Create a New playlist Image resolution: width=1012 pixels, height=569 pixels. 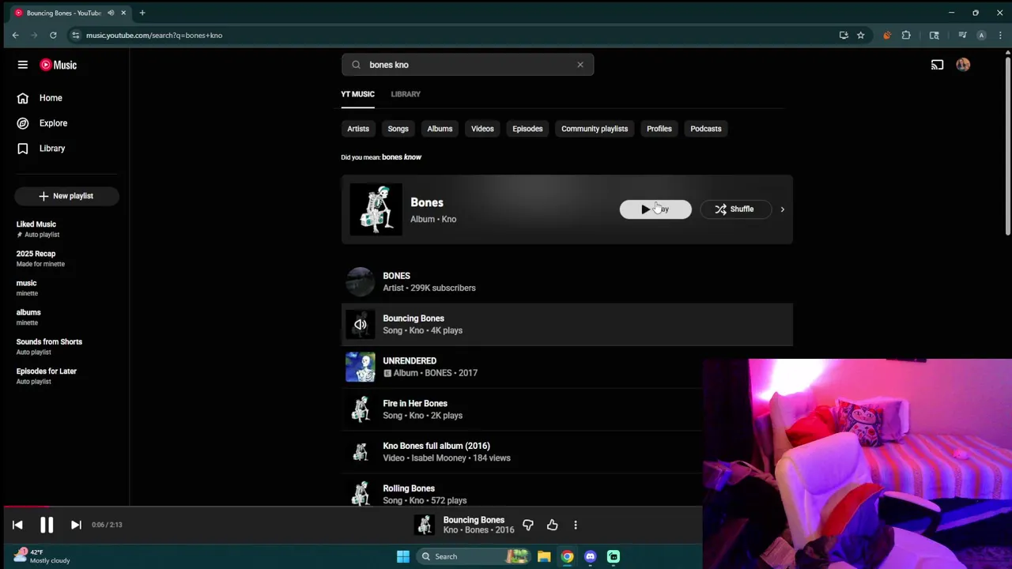point(66,196)
